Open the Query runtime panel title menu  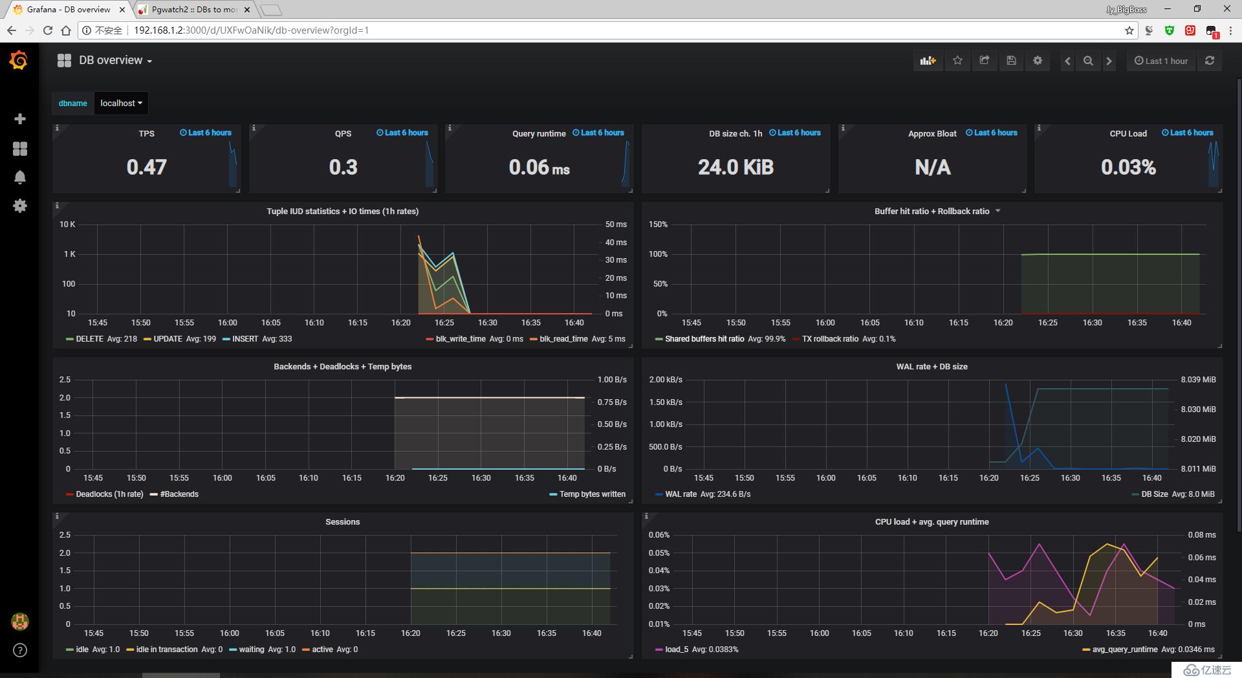pos(539,134)
